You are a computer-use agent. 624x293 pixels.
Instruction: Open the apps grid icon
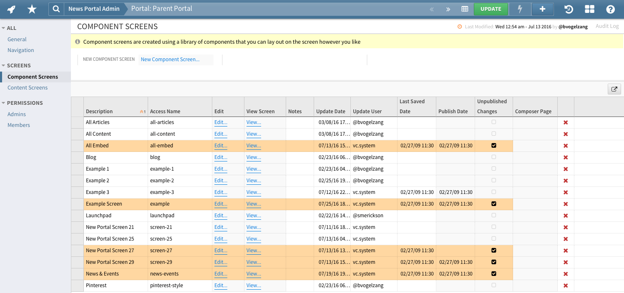coord(589,9)
